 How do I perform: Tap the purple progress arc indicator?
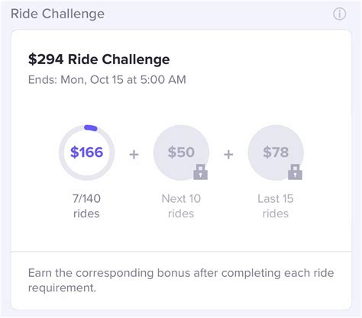point(91,128)
